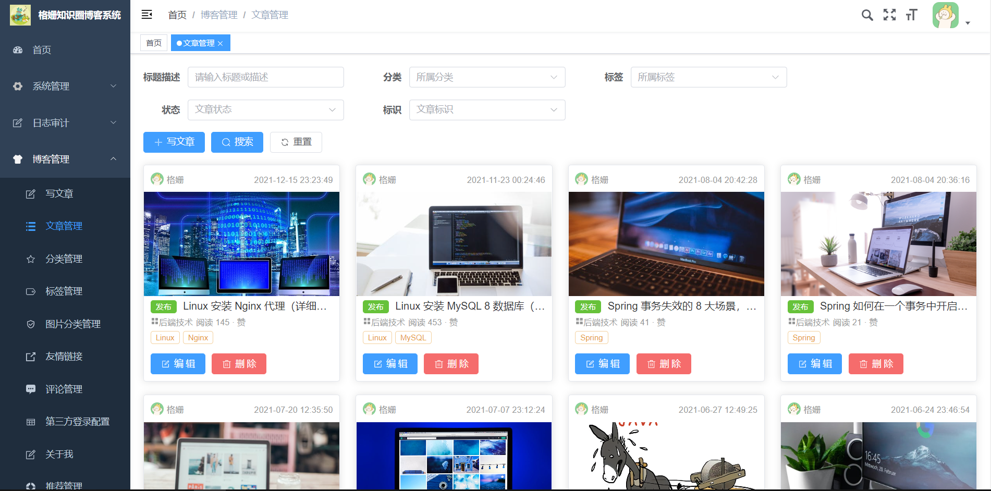991x491 pixels.
Task: Open the header search magnifier icon
Action: [x=867, y=15]
